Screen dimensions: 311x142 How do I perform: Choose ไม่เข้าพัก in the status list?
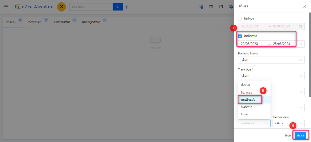point(254,107)
